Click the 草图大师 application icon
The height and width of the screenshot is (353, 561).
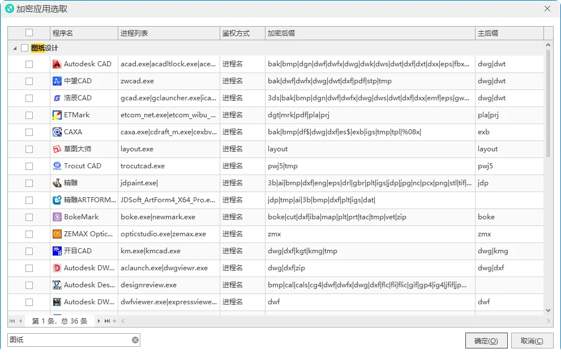point(57,149)
